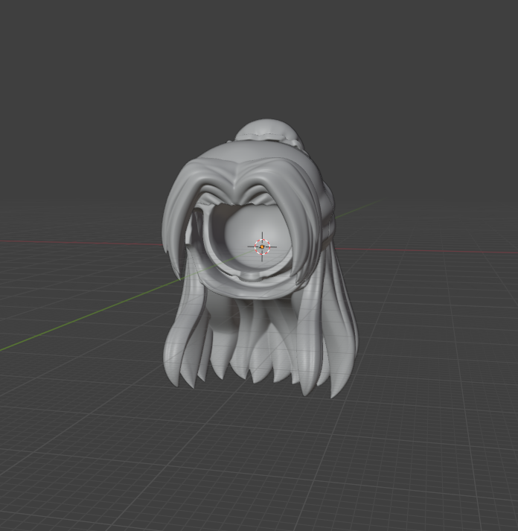Click the red X axis line left of model
The width and height of the screenshot is (518, 531).
pyautogui.click(x=74, y=242)
